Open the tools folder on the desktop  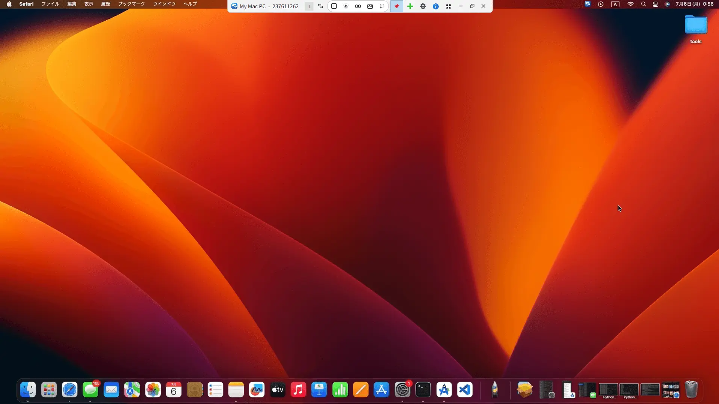pyautogui.click(x=696, y=29)
